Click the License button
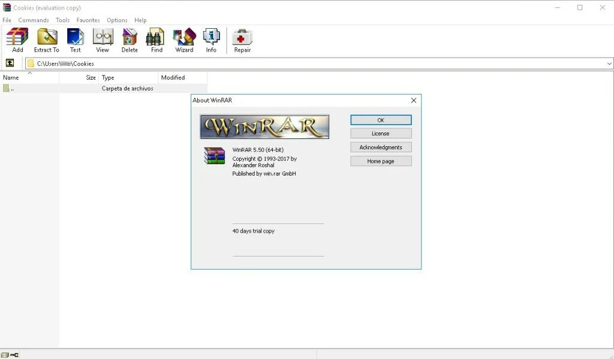This screenshot has width=614, height=359. tap(381, 134)
